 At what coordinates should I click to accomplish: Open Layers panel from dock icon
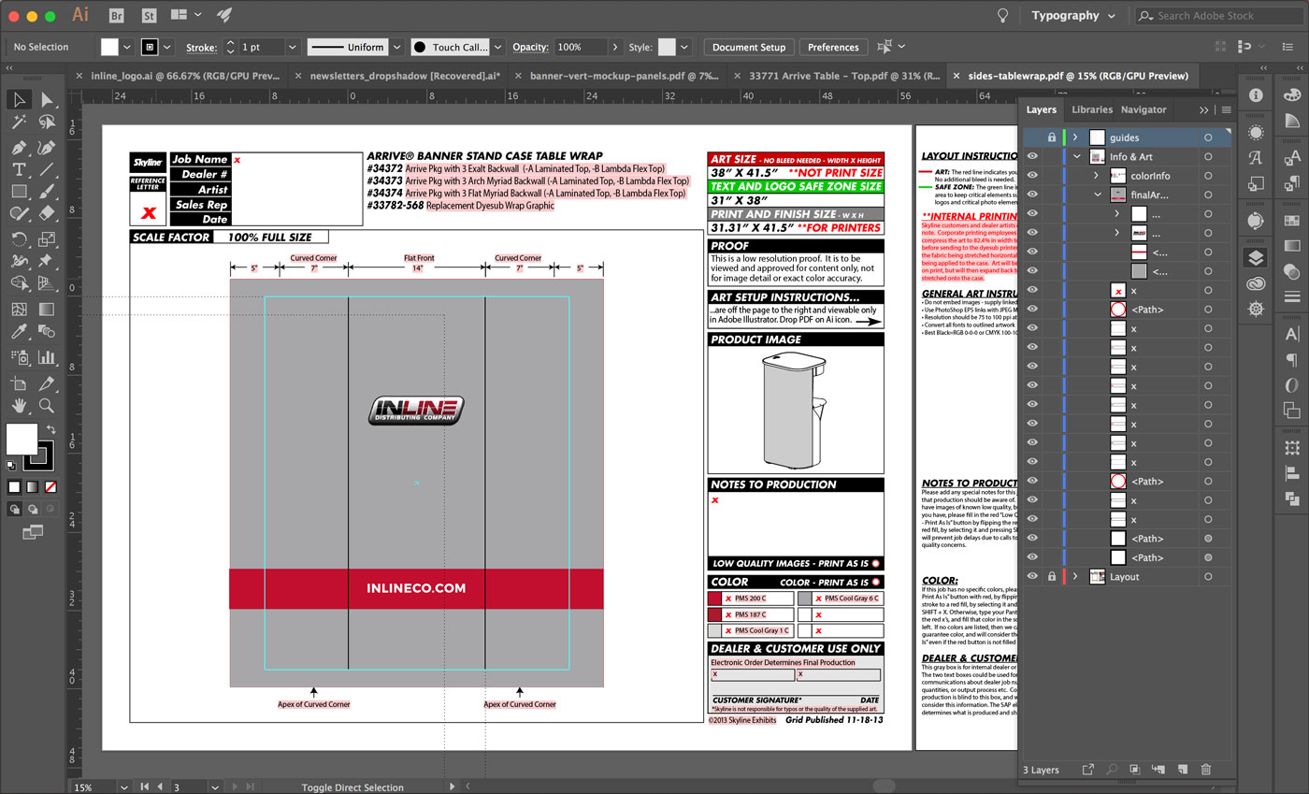[1256, 257]
